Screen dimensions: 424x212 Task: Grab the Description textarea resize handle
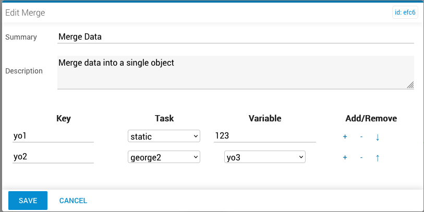point(410,85)
